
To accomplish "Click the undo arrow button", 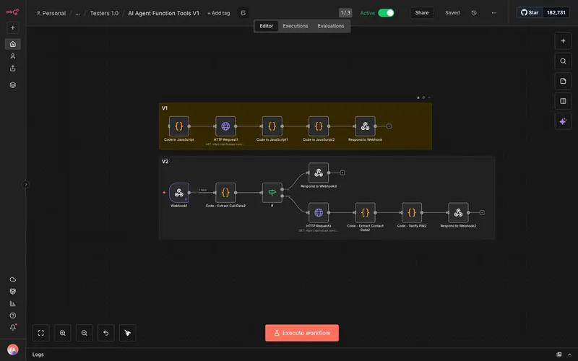I will (105, 333).
